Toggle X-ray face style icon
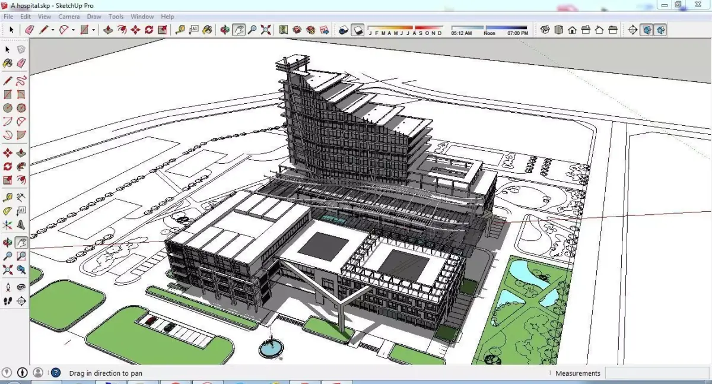 pyautogui.click(x=632, y=30)
